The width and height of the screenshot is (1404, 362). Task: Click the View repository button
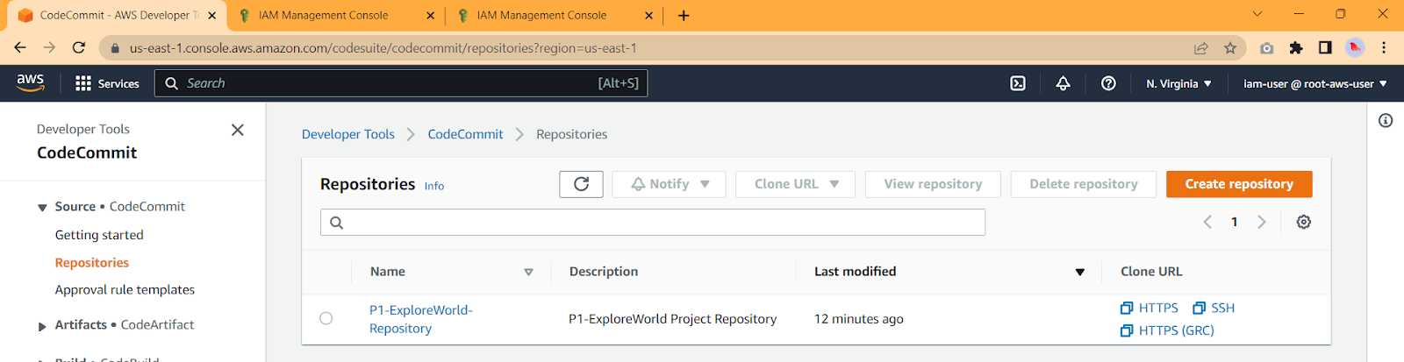pyautogui.click(x=933, y=184)
